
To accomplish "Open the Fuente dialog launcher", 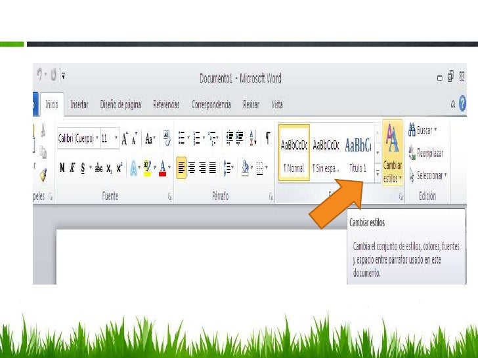I will [170, 197].
